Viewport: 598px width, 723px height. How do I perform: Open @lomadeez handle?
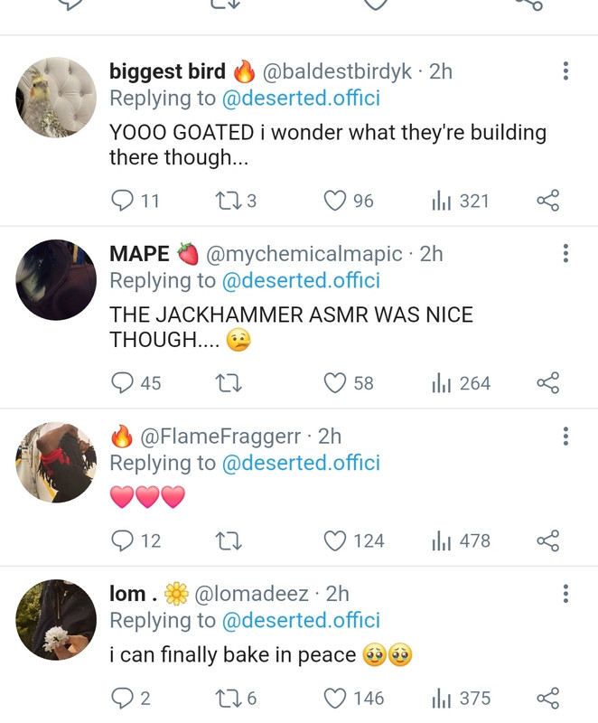click(251, 594)
